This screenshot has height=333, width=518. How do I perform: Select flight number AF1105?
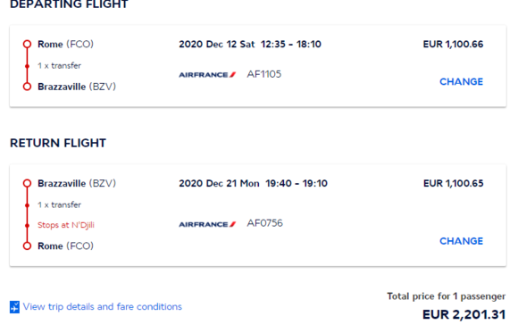[264, 74]
